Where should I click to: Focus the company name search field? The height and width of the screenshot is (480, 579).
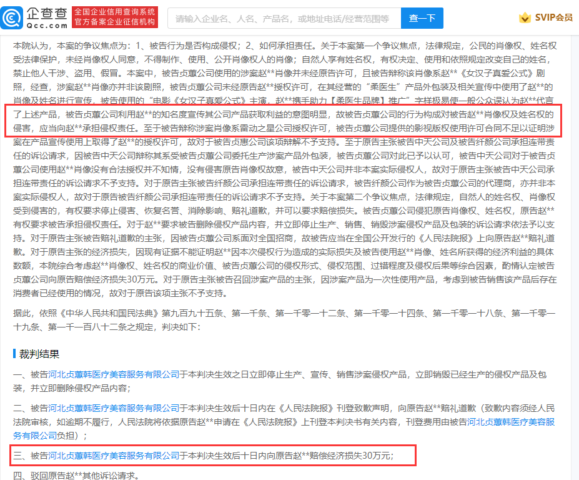click(284, 18)
